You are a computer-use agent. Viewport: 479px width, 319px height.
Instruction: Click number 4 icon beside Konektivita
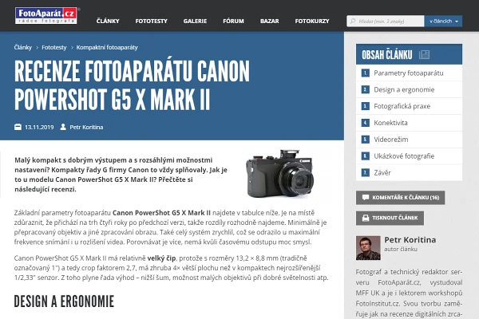point(366,123)
